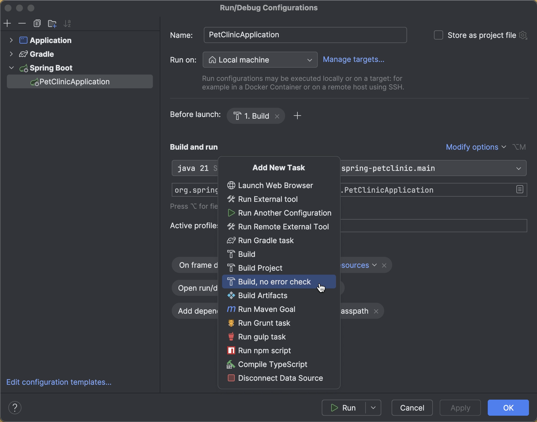537x422 pixels.
Task: Expand the Application tree node
Action: 11,40
